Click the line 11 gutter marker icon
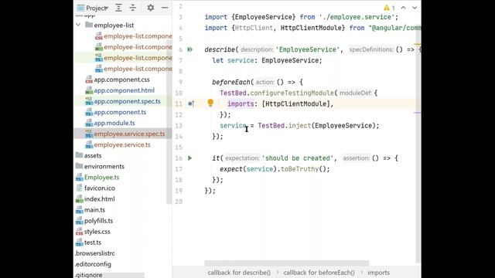Image resolution: width=495 pixels, height=278 pixels. coord(191,103)
